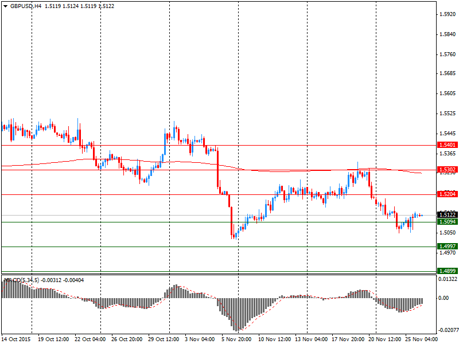This screenshot has height=344, width=459.
Task: Click the 20 Nov 12:00 time label
Action: 384,339
